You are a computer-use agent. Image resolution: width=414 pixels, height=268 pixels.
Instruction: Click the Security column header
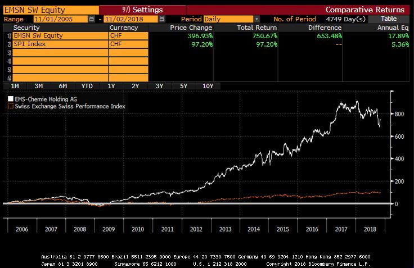coord(26,28)
